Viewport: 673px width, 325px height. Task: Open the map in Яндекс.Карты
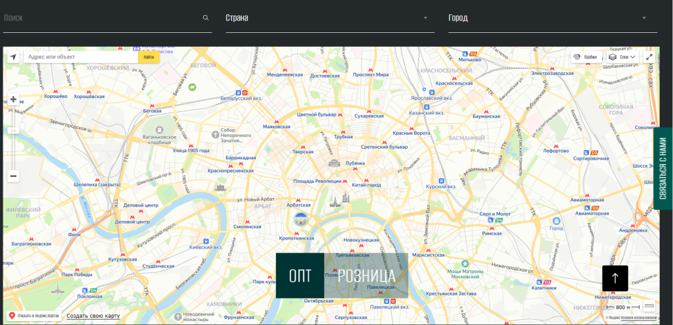34,316
